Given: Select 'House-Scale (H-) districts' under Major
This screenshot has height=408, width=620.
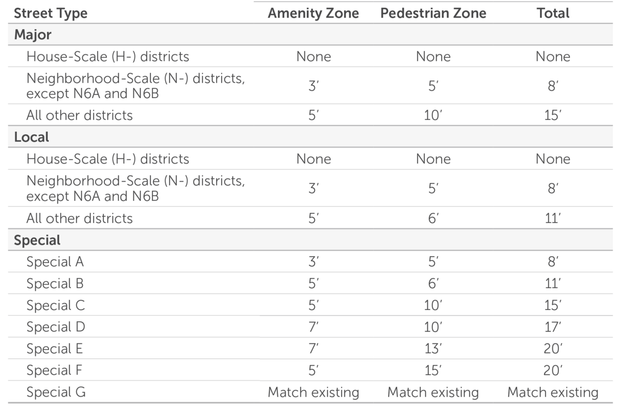Looking at the screenshot, I should pos(107,56).
